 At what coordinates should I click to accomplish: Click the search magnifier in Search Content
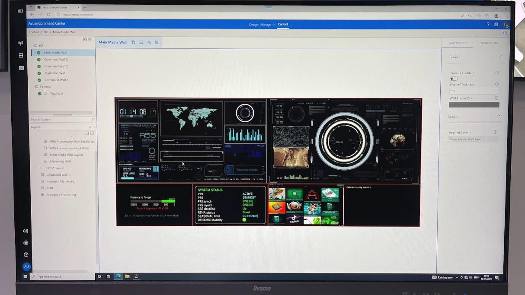[x=93, y=119]
